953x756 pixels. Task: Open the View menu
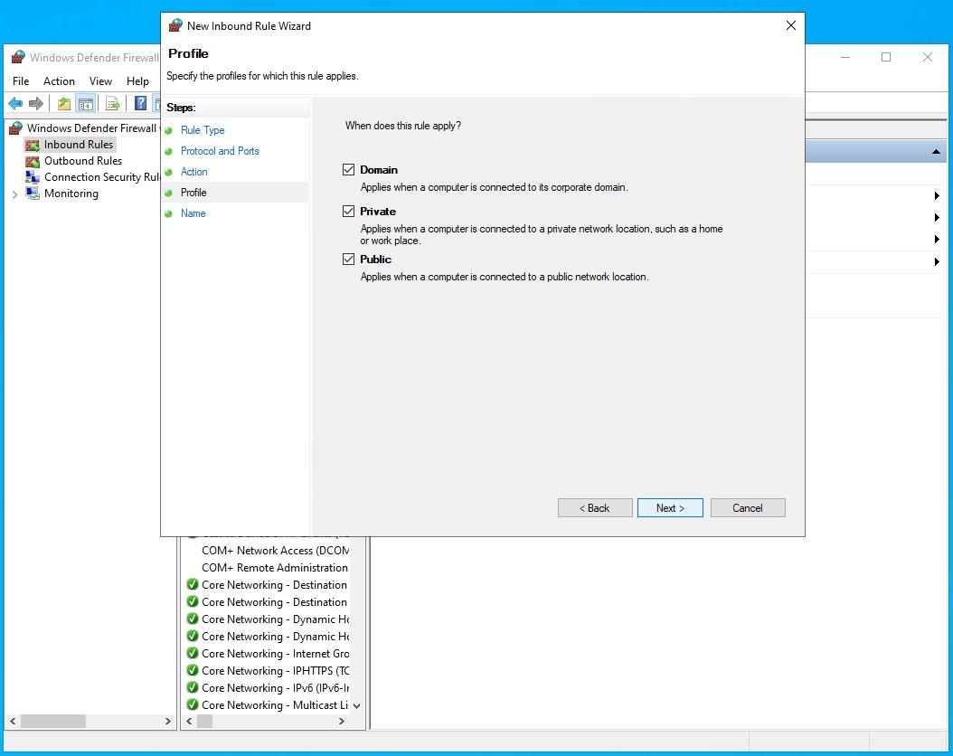pos(100,81)
